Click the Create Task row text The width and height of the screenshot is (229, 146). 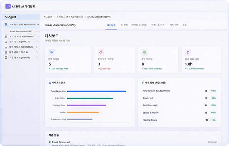click(148, 98)
